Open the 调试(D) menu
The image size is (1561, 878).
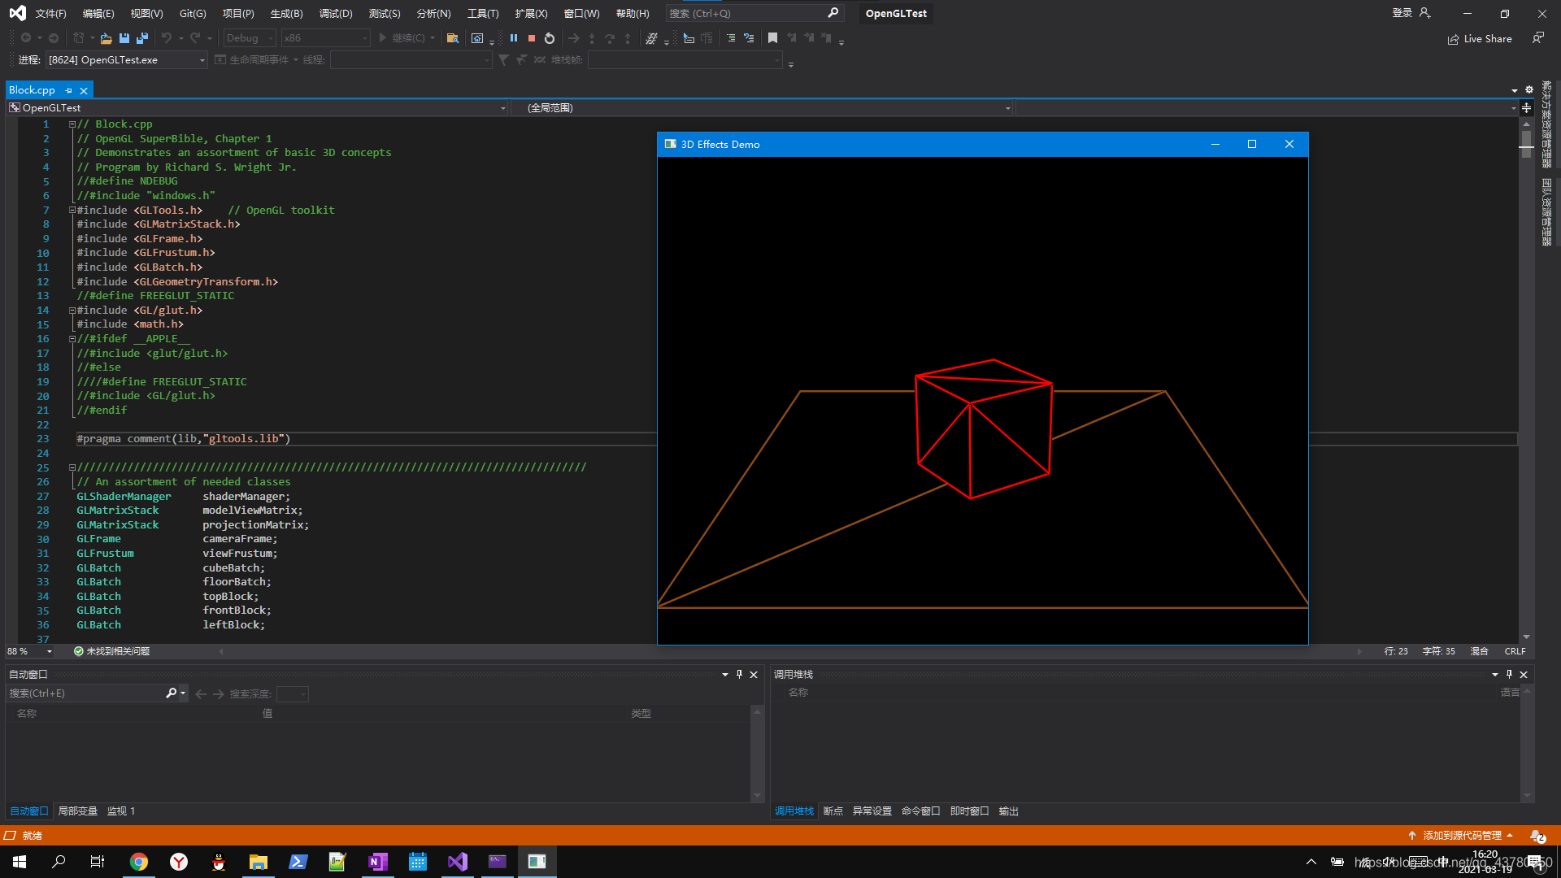(x=336, y=13)
